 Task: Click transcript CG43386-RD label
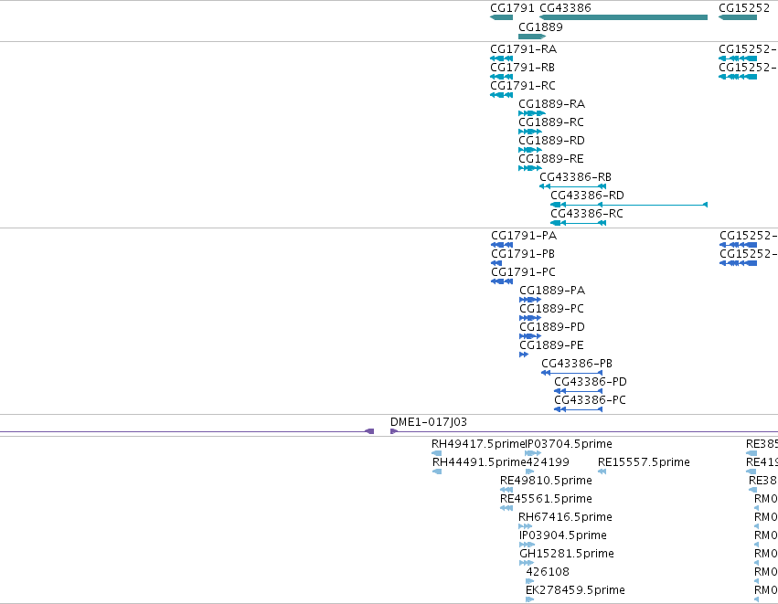(587, 196)
